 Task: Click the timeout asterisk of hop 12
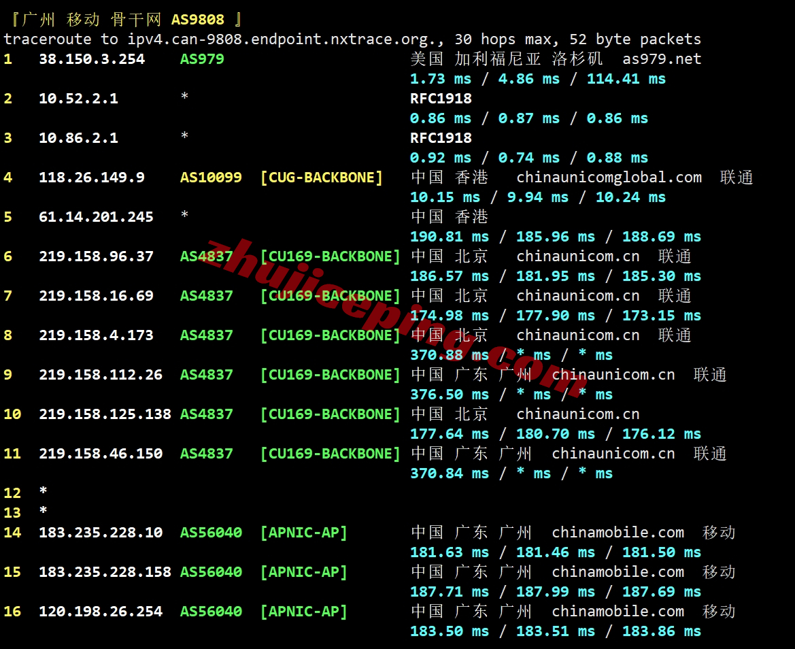[43, 491]
